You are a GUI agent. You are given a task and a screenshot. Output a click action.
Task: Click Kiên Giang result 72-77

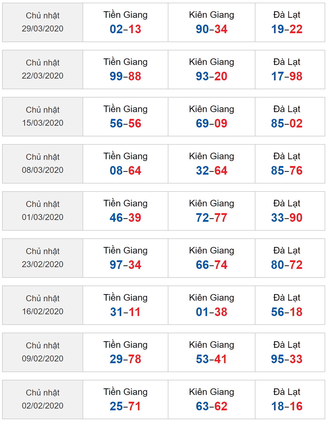[x=211, y=218]
